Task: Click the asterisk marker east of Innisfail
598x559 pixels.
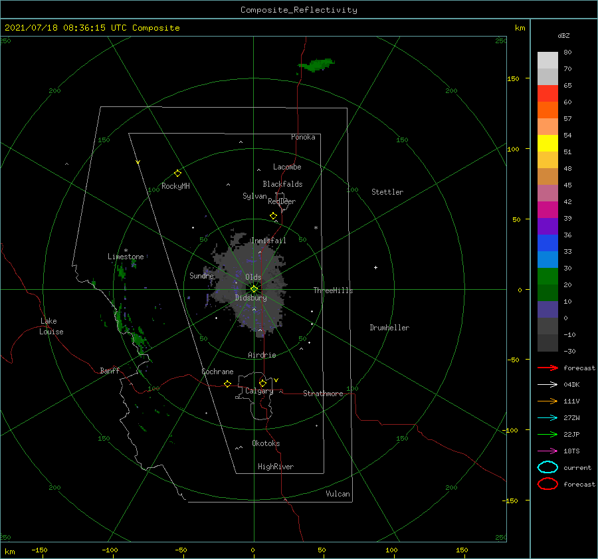Action: tap(316, 228)
